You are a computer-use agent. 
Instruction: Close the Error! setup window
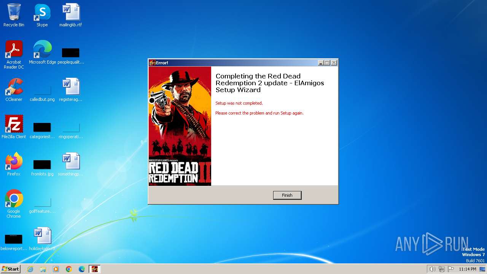(334, 63)
